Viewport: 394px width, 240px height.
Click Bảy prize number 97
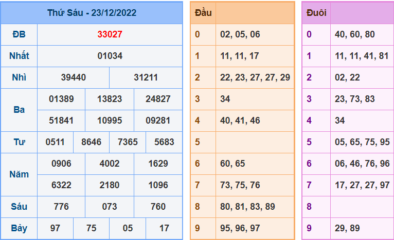[55, 228]
